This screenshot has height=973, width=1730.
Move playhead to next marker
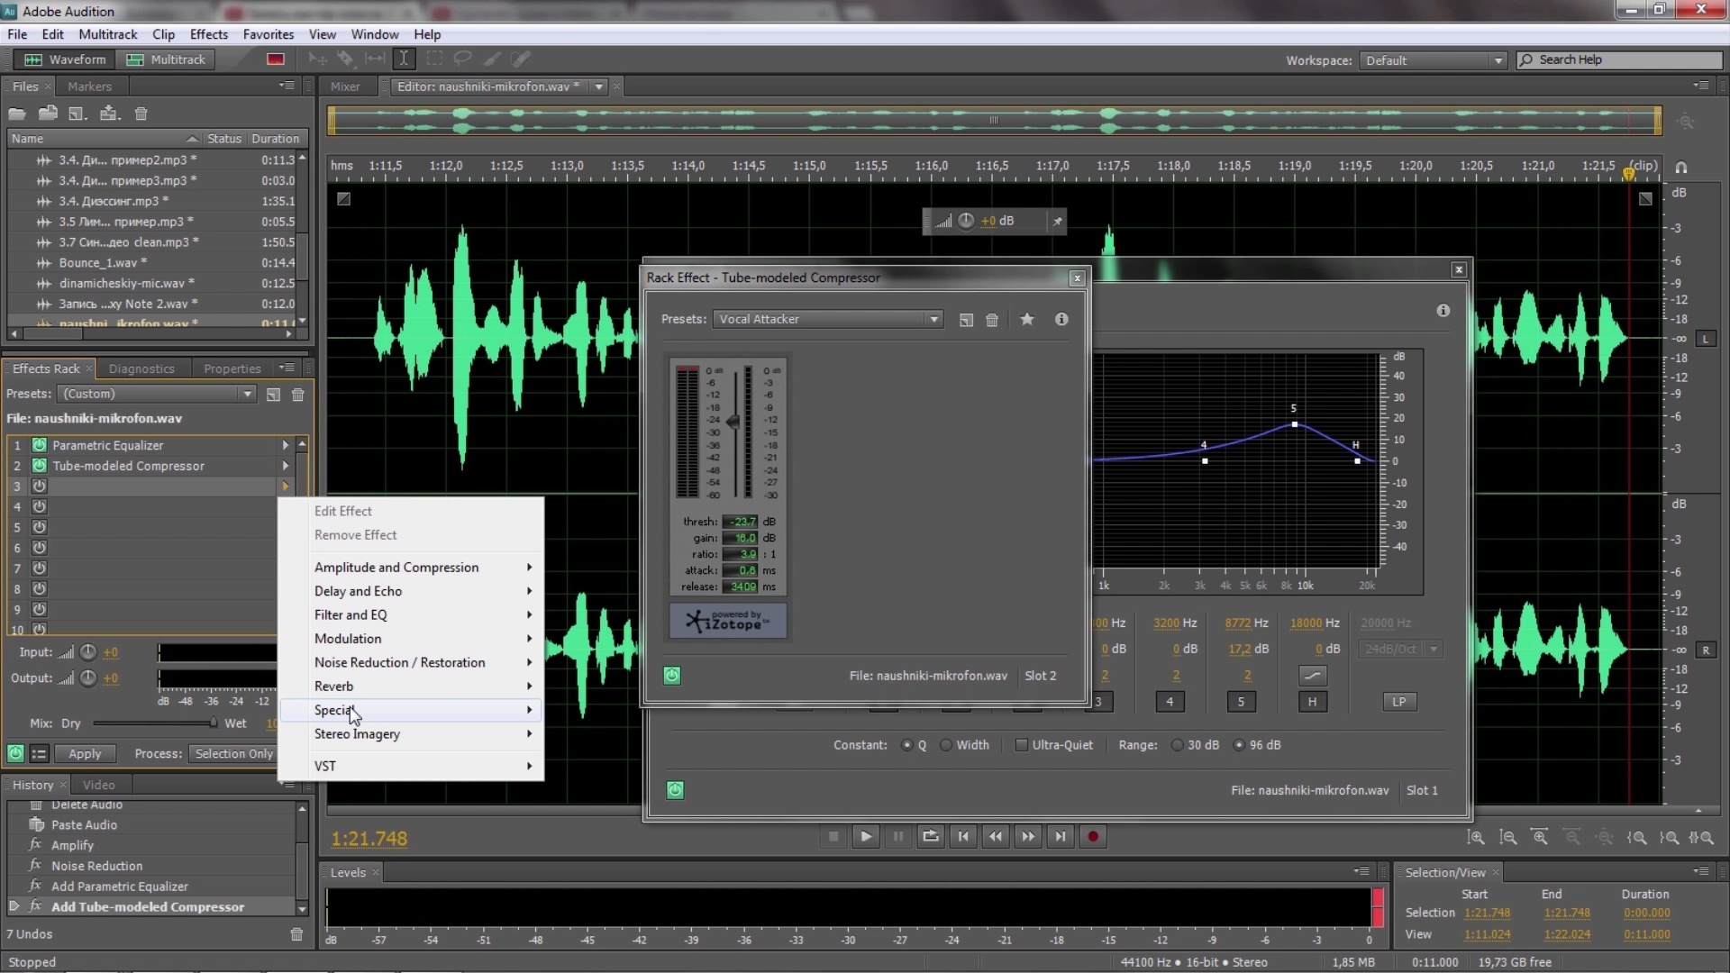tap(1061, 837)
